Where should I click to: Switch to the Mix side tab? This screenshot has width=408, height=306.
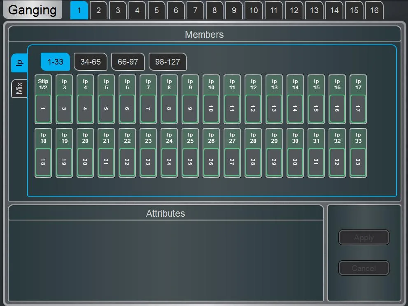[x=19, y=88]
